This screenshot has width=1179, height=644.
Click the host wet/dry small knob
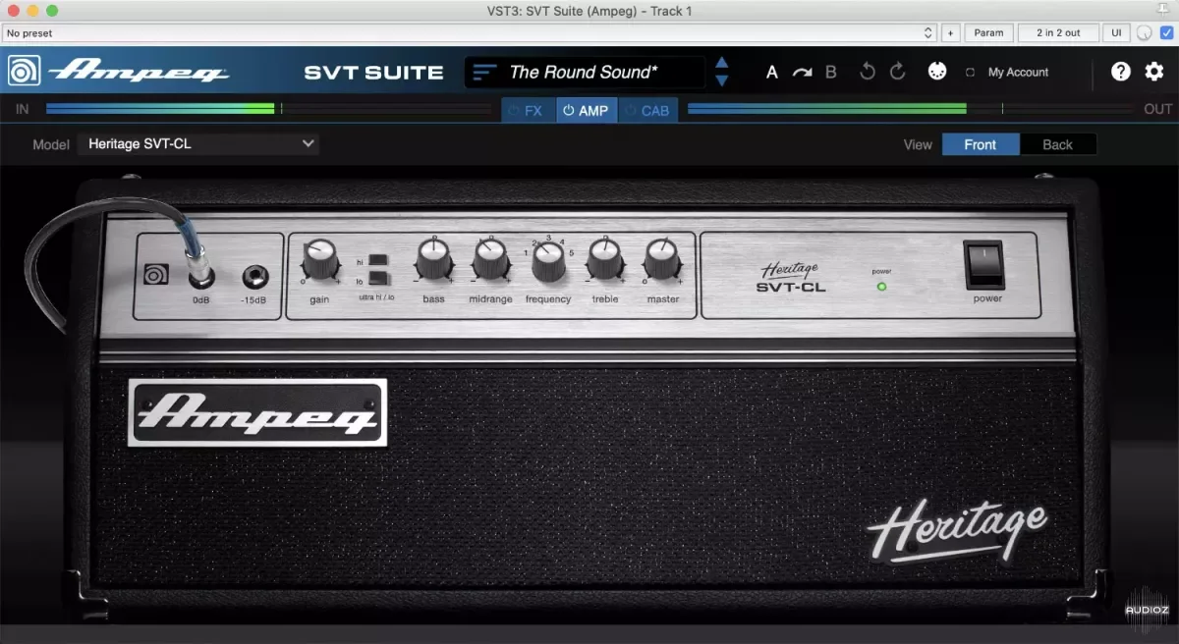point(1145,33)
